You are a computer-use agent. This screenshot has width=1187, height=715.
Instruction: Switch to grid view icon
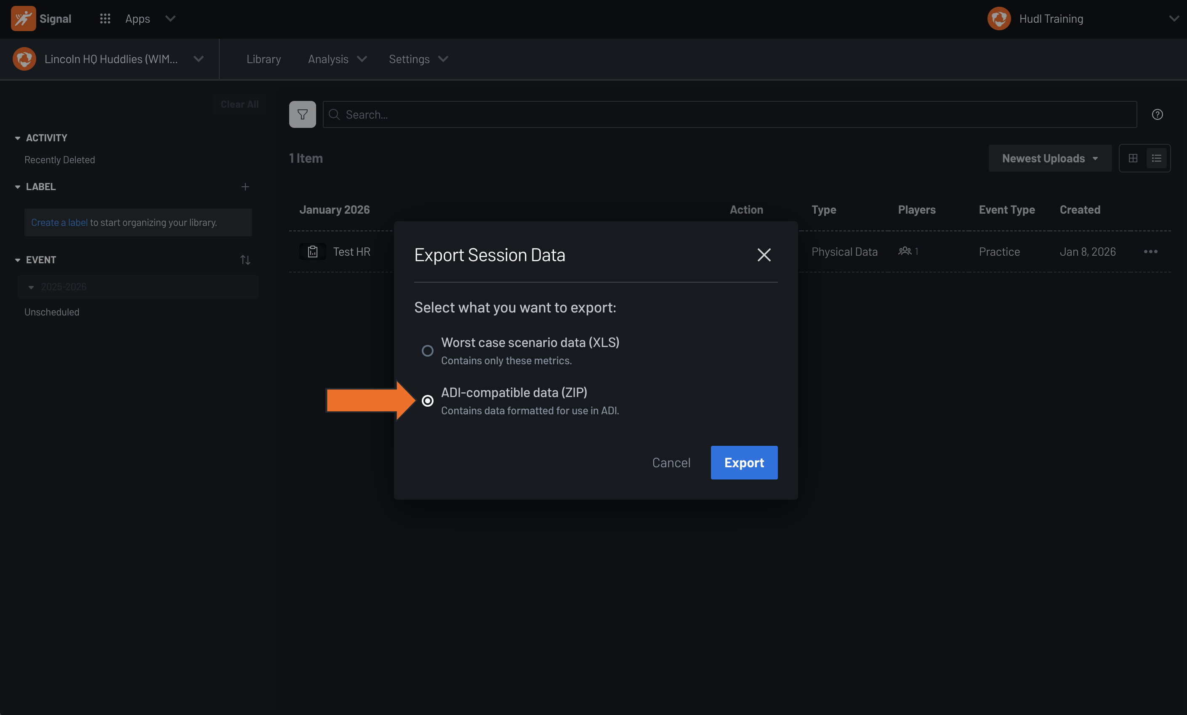click(1133, 158)
